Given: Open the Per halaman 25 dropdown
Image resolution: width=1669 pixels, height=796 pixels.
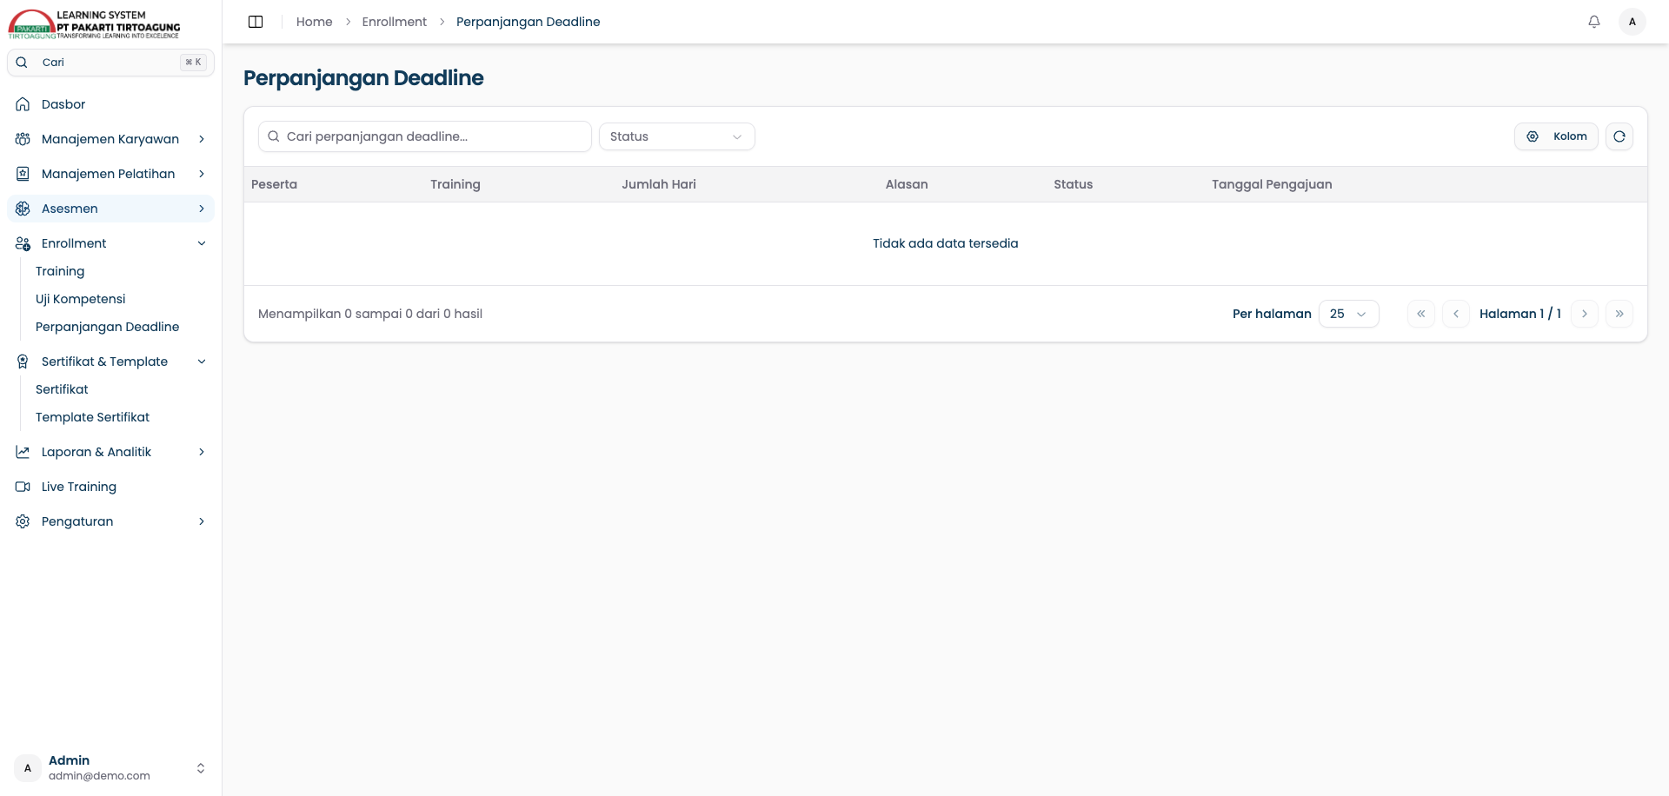Looking at the screenshot, I should click(1349, 314).
